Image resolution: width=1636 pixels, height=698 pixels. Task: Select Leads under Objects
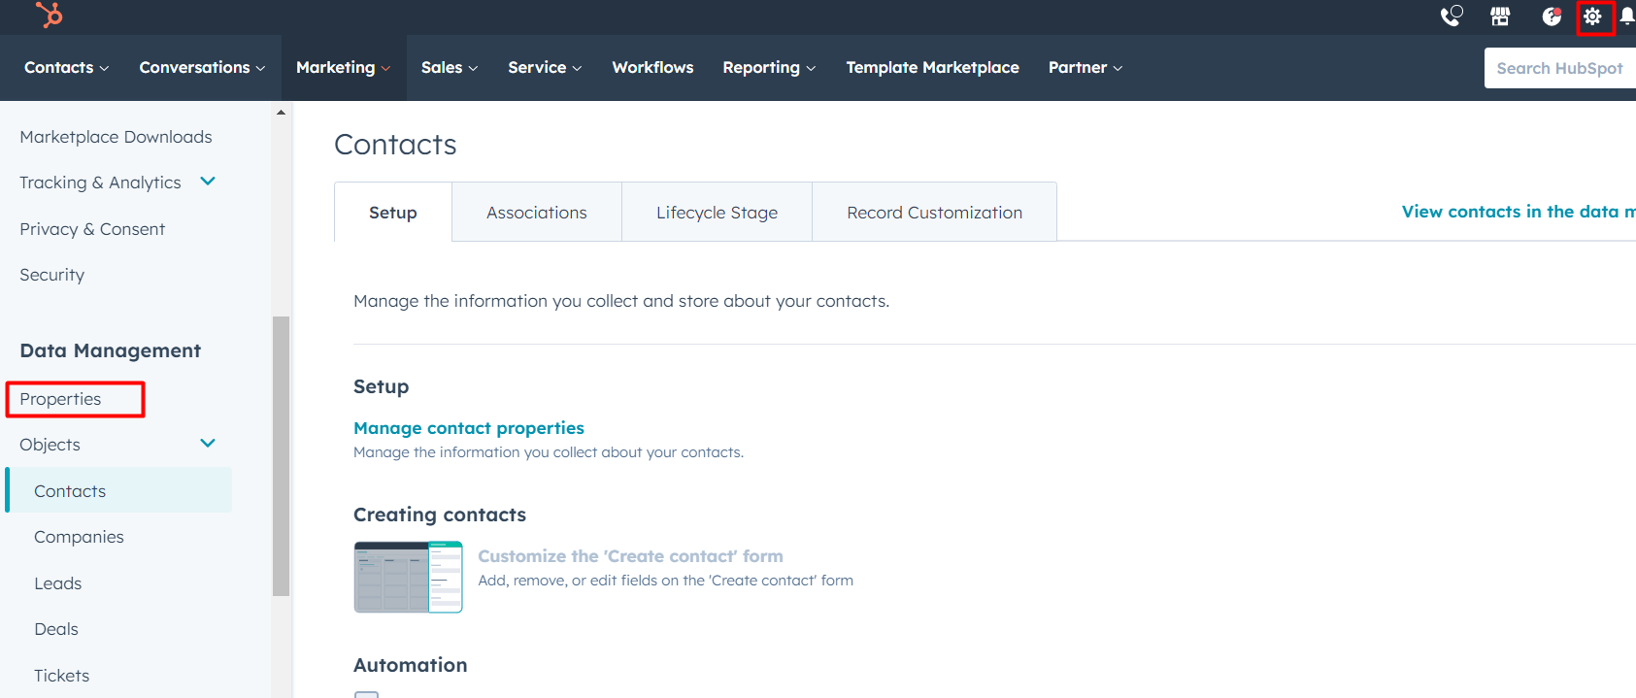(58, 583)
